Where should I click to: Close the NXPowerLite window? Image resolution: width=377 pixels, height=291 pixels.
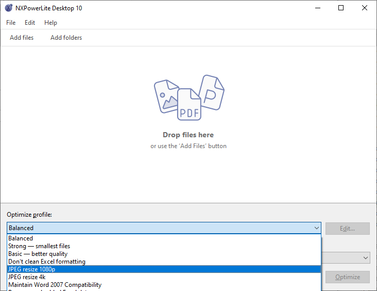[365, 8]
